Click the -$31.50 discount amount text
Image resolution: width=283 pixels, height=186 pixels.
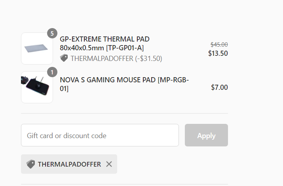(x=148, y=59)
